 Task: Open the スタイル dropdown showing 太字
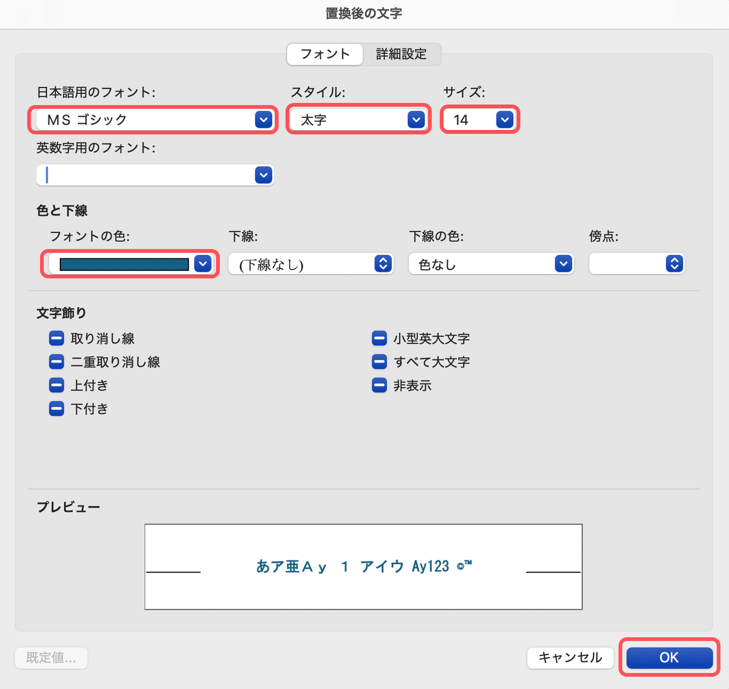coord(416,119)
